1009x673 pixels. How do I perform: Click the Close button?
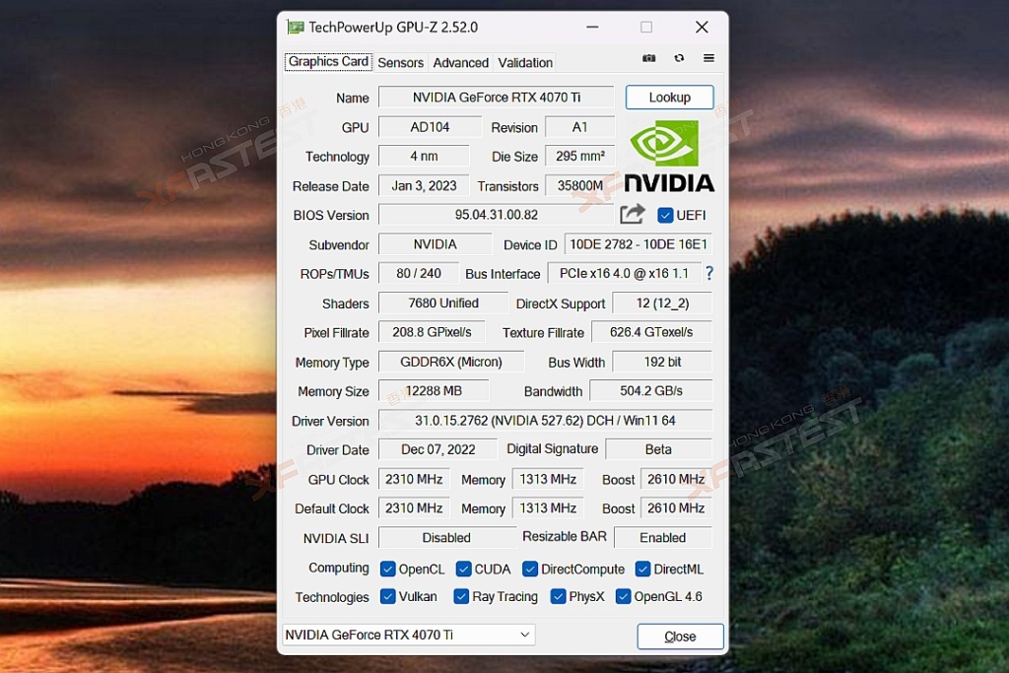pyautogui.click(x=680, y=637)
